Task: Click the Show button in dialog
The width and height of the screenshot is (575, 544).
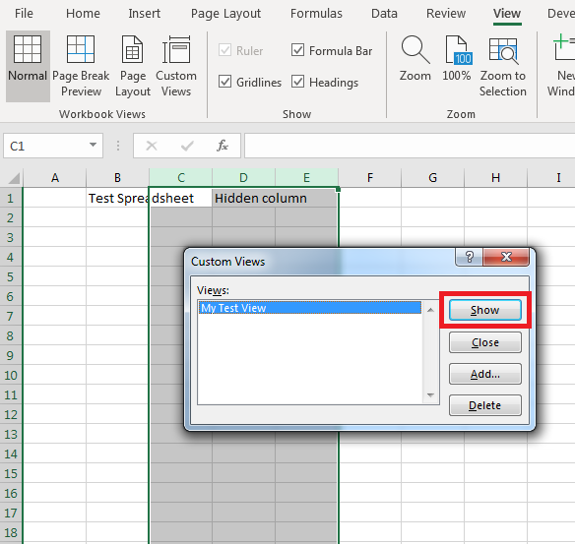Action: (485, 310)
